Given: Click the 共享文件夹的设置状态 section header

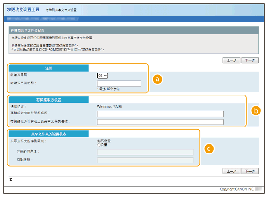Looking at the screenshot, I should (x=49, y=134).
